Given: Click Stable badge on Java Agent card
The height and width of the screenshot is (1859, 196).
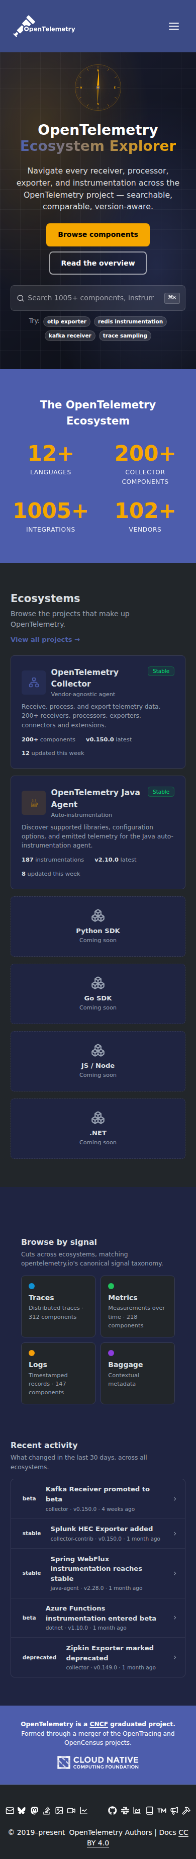Looking at the screenshot, I should pyautogui.click(x=161, y=792).
